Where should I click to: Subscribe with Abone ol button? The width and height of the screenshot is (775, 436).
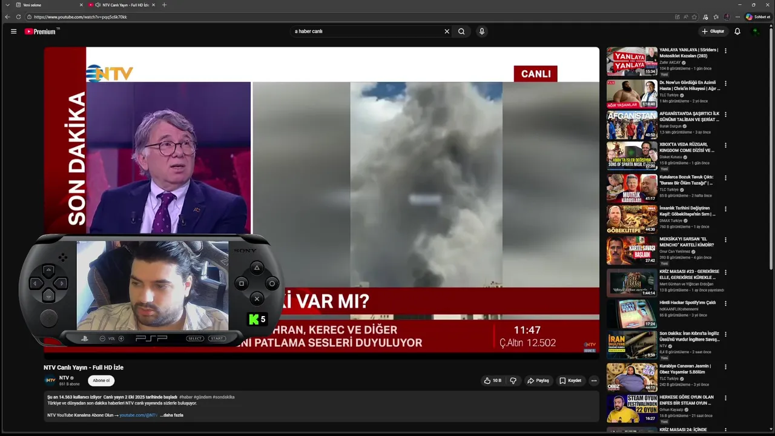click(101, 380)
